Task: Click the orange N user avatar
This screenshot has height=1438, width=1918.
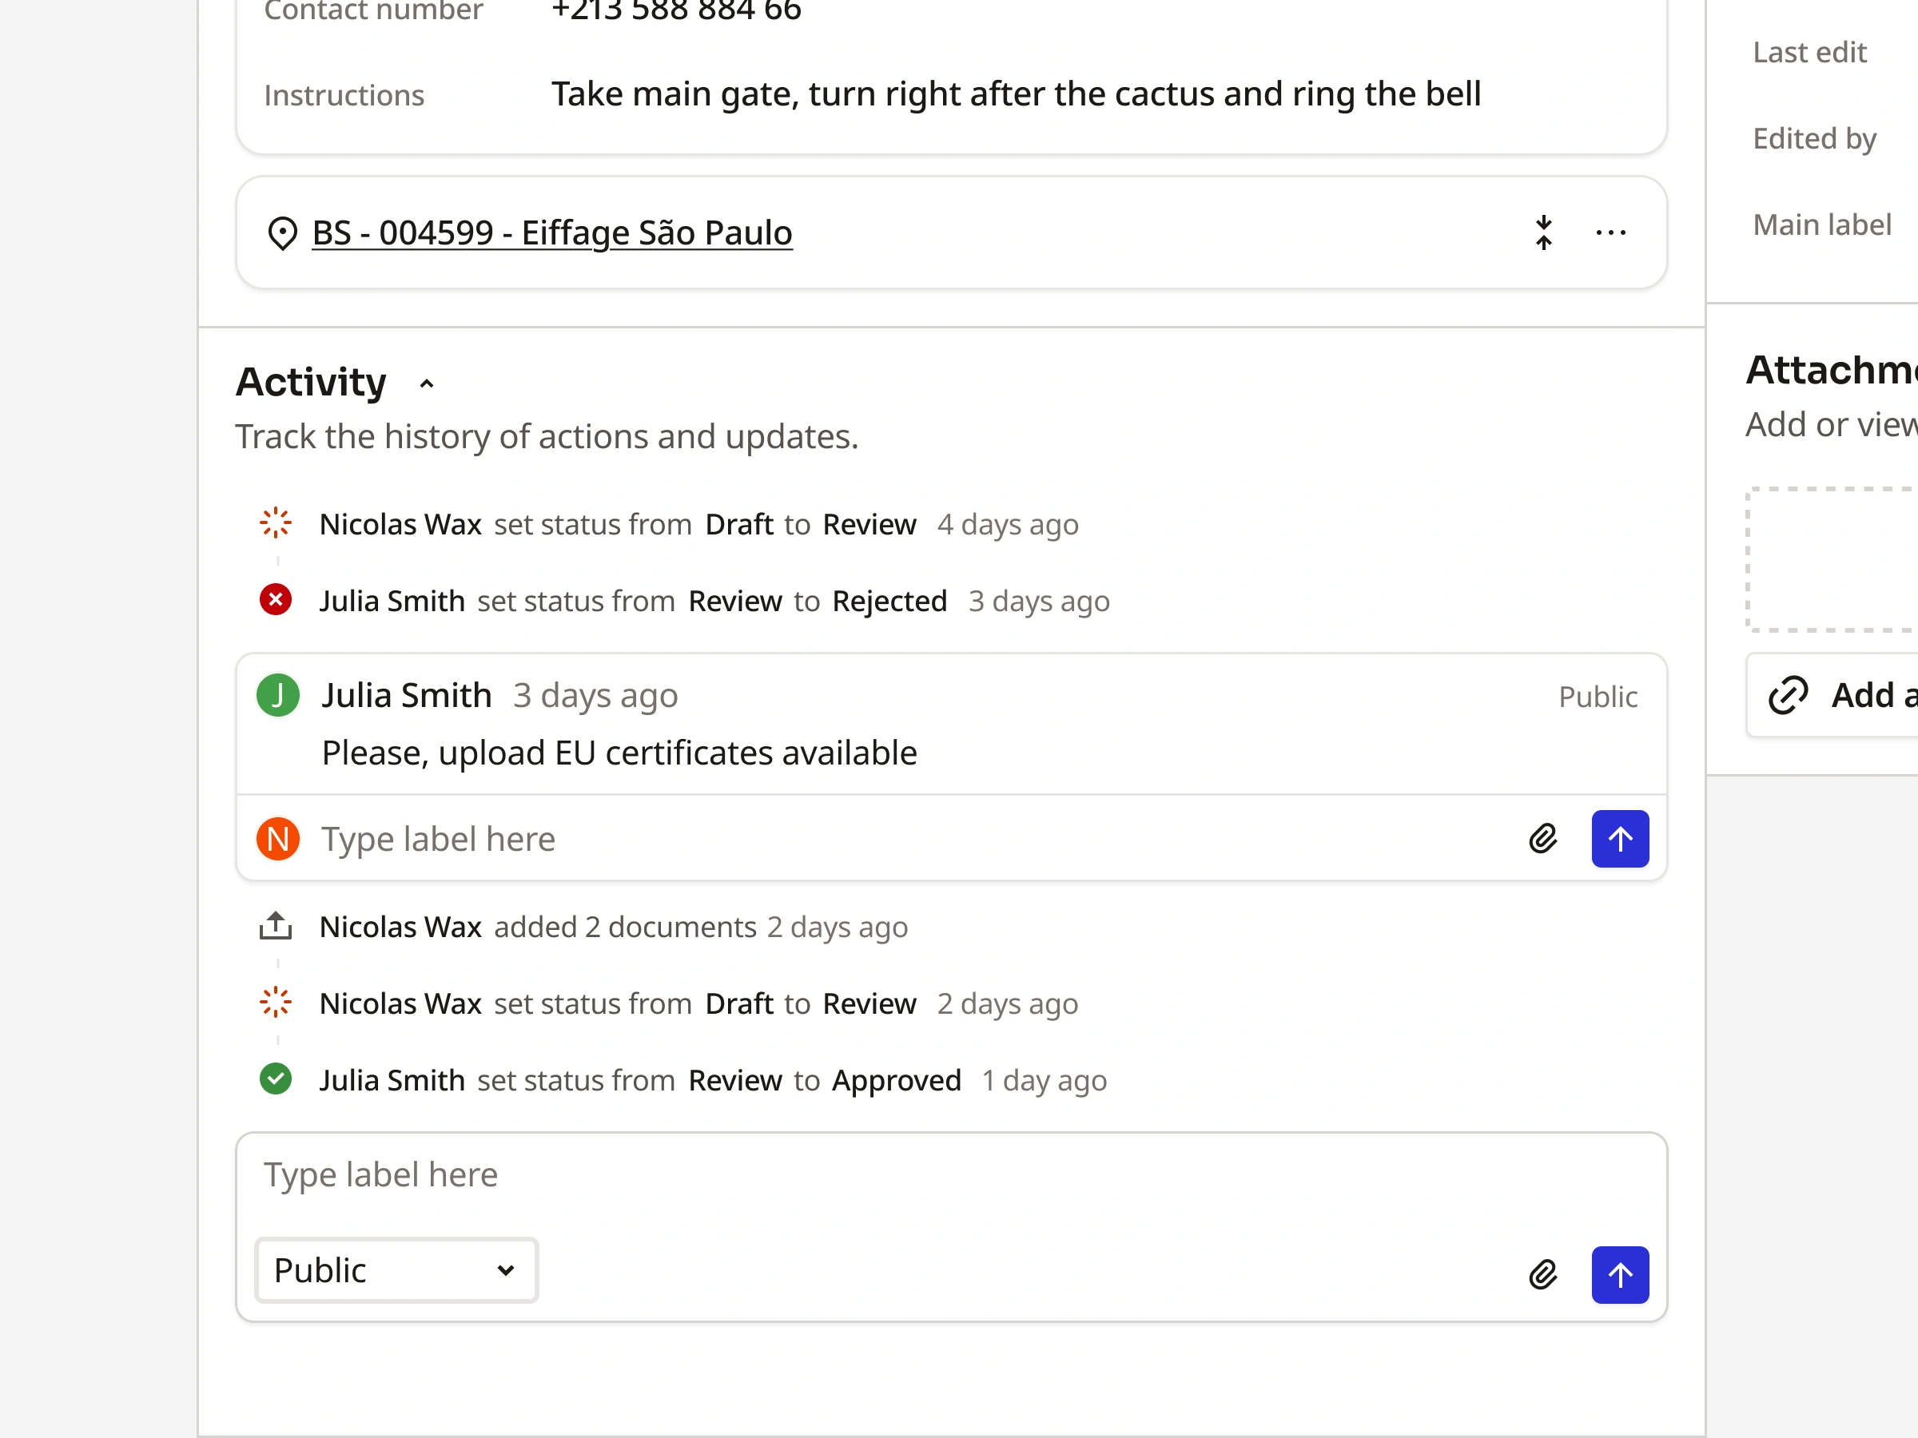Action: [277, 838]
